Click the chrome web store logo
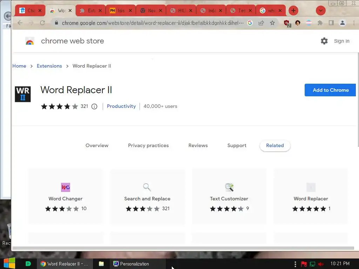Viewport: 359px width, 269px height. (x=30, y=41)
